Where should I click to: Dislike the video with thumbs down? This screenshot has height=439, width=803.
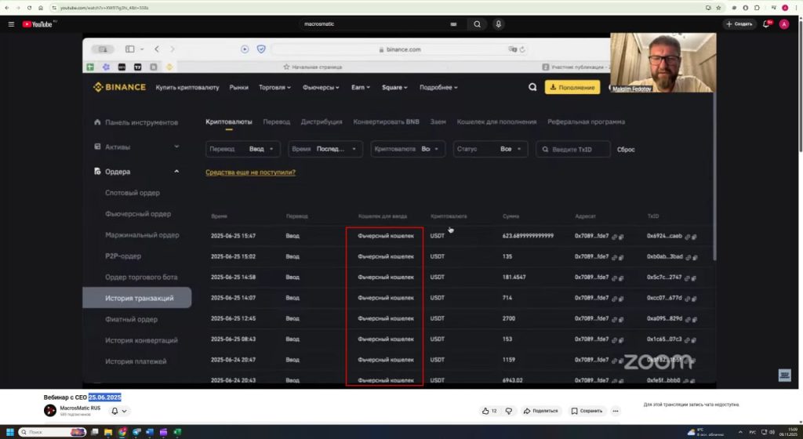pyautogui.click(x=508, y=411)
